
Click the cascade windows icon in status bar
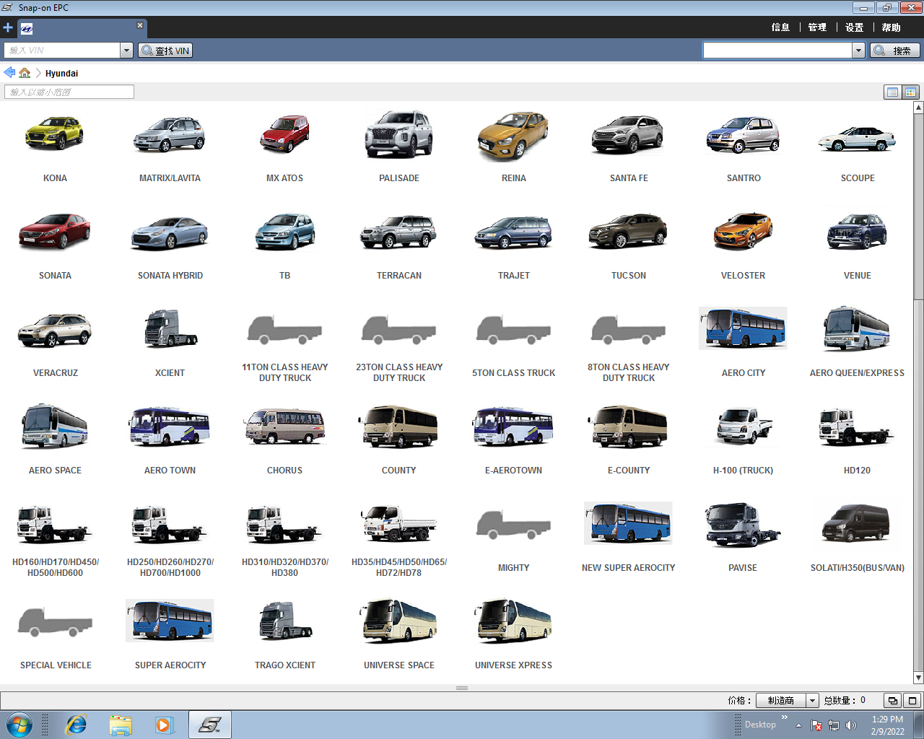pyautogui.click(x=893, y=700)
